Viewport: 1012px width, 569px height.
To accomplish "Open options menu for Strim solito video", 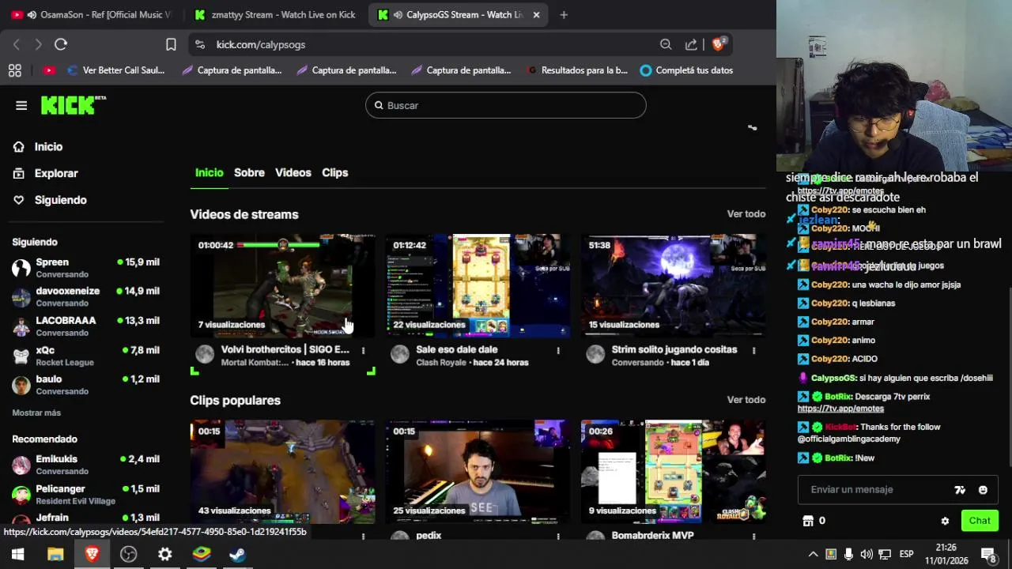I will point(753,350).
